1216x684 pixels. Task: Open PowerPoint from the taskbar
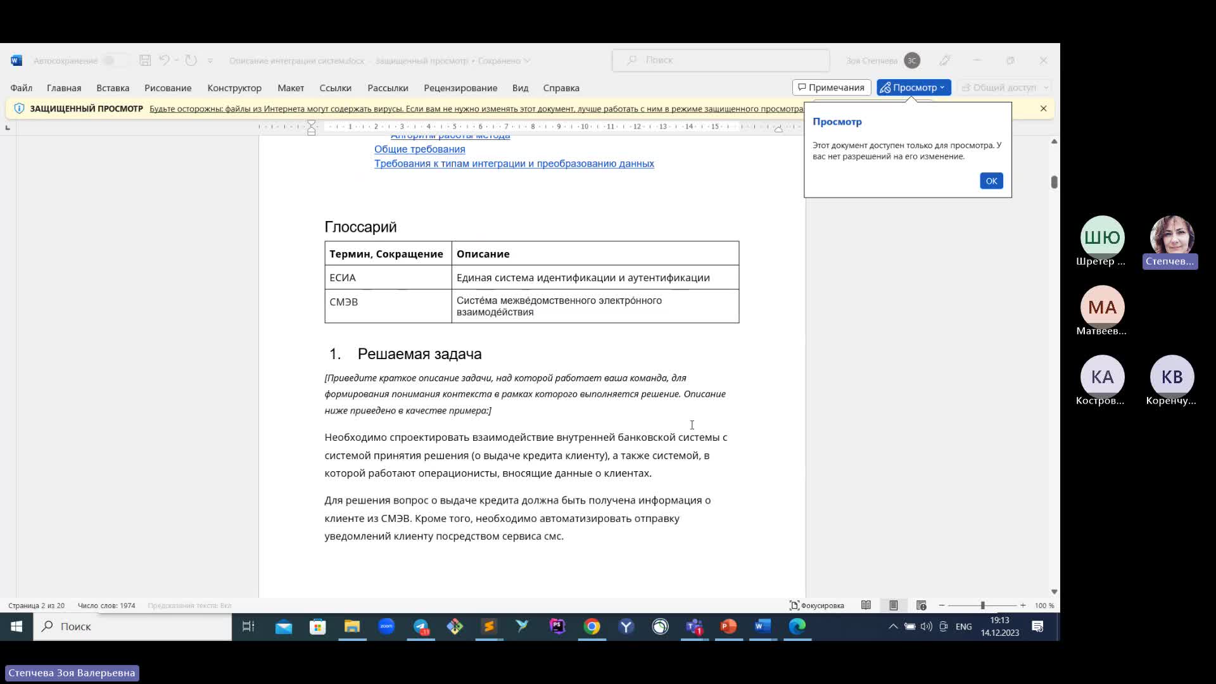pyautogui.click(x=728, y=626)
